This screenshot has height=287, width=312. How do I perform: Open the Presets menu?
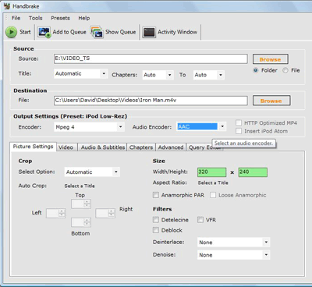click(x=60, y=18)
